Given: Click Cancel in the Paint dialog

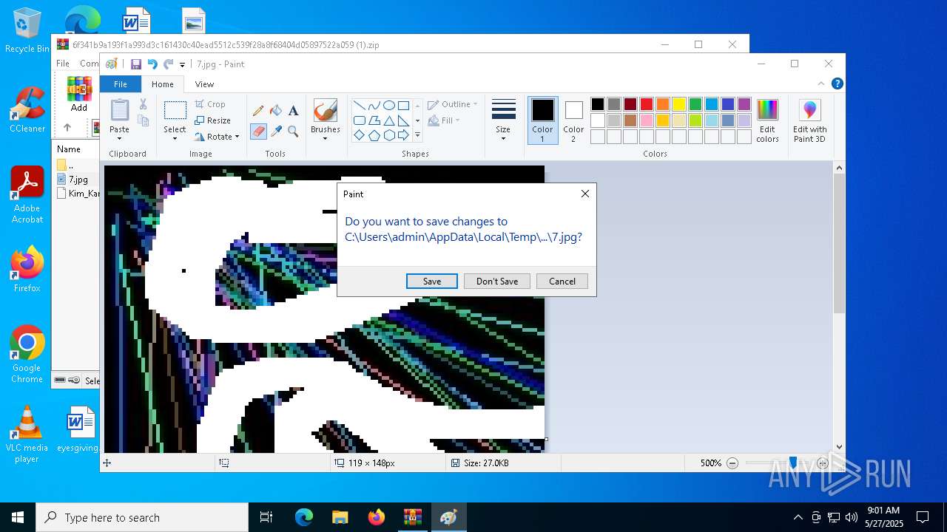Looking at the screenshot, I should pos(562,282).
